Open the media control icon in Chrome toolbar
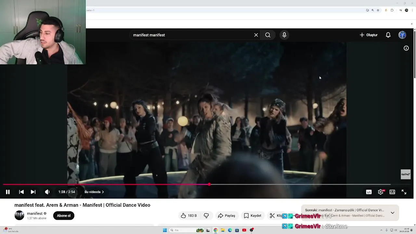This screenshot has height=234, width=416. tap(401, 10)
